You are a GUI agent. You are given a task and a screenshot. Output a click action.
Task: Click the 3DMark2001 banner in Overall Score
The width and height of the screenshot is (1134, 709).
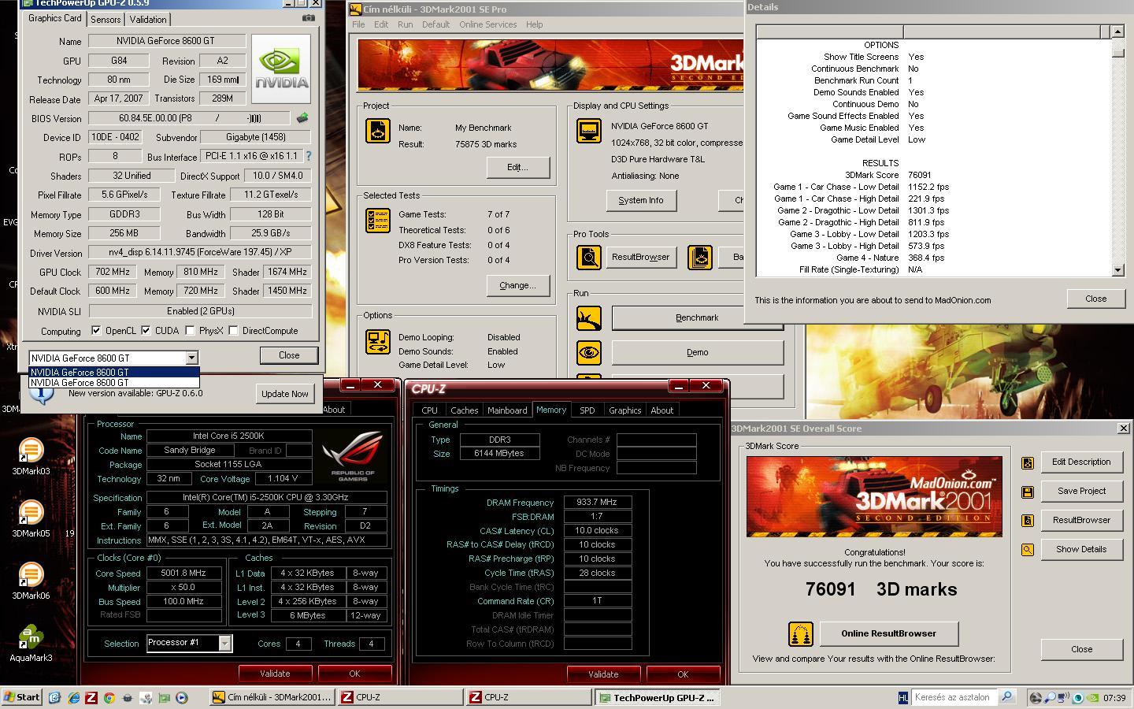[x=874, y=496]
